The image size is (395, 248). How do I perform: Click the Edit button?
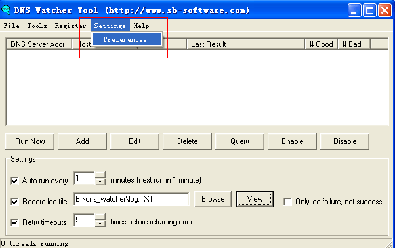(135, 141)
